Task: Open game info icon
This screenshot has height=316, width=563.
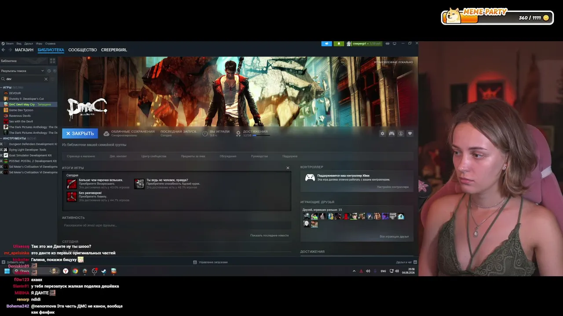Action: 401,133
